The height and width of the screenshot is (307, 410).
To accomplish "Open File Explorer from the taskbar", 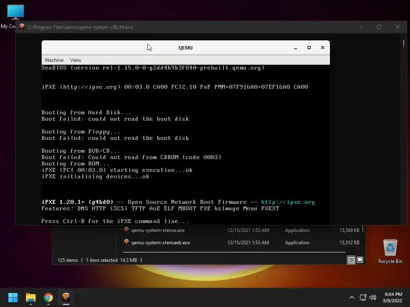I will coord(30,297).
